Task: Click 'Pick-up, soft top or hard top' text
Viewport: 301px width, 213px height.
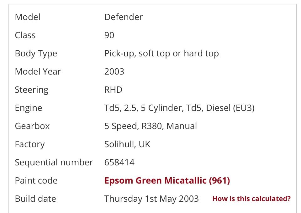Action: [161, 54]
